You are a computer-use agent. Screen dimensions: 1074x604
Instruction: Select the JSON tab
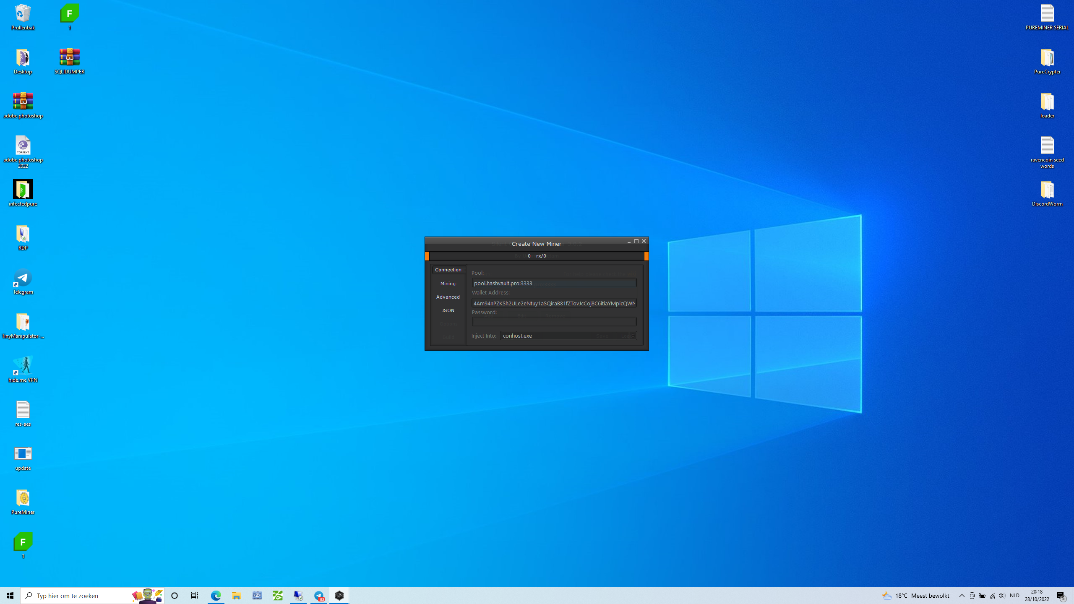448,310
